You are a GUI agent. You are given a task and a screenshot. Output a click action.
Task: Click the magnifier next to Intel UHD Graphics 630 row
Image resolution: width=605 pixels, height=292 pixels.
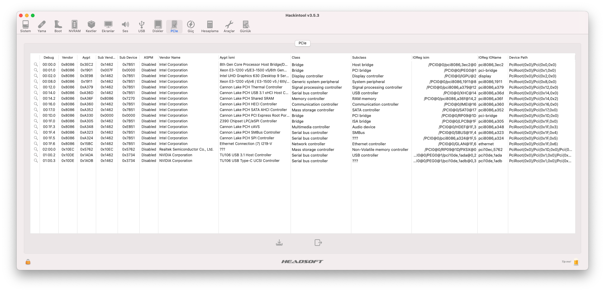point(35,76)
